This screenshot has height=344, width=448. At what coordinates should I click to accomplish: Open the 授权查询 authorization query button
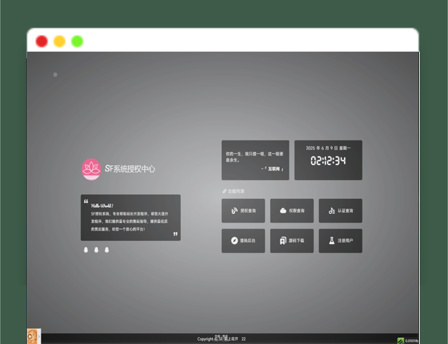(x=243, y=211)
